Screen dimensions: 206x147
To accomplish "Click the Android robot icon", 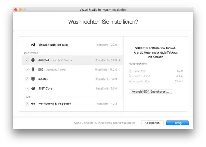I will (x=33, y=60).
